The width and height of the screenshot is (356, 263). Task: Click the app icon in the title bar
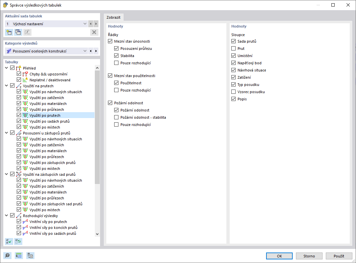click(5, 5)
